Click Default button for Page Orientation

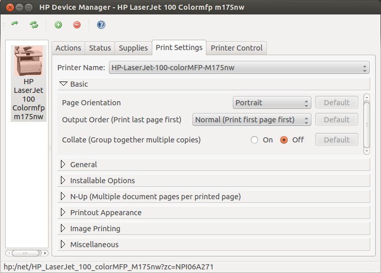(337, 103)
